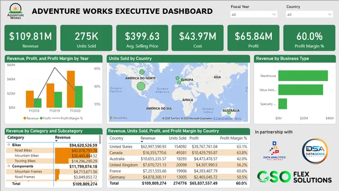This screenshot has width=339, height=191.
Task: Open the map Terms link
Action: [x=238, y=118]
